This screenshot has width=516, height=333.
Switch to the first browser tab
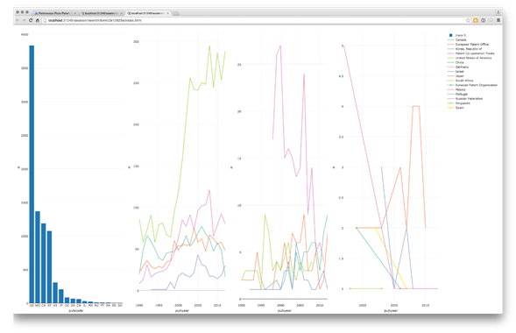(55, 13)
